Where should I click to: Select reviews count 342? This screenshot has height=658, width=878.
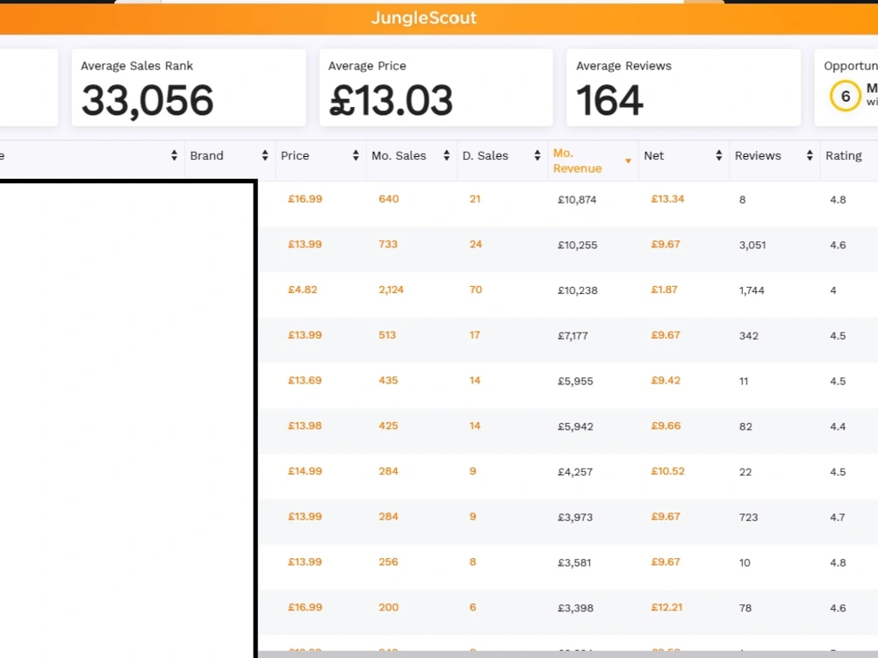click(x=749, y=335)
